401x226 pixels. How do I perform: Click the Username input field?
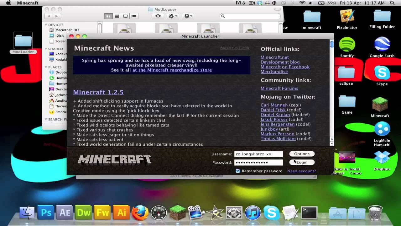(x=258, y=154)
